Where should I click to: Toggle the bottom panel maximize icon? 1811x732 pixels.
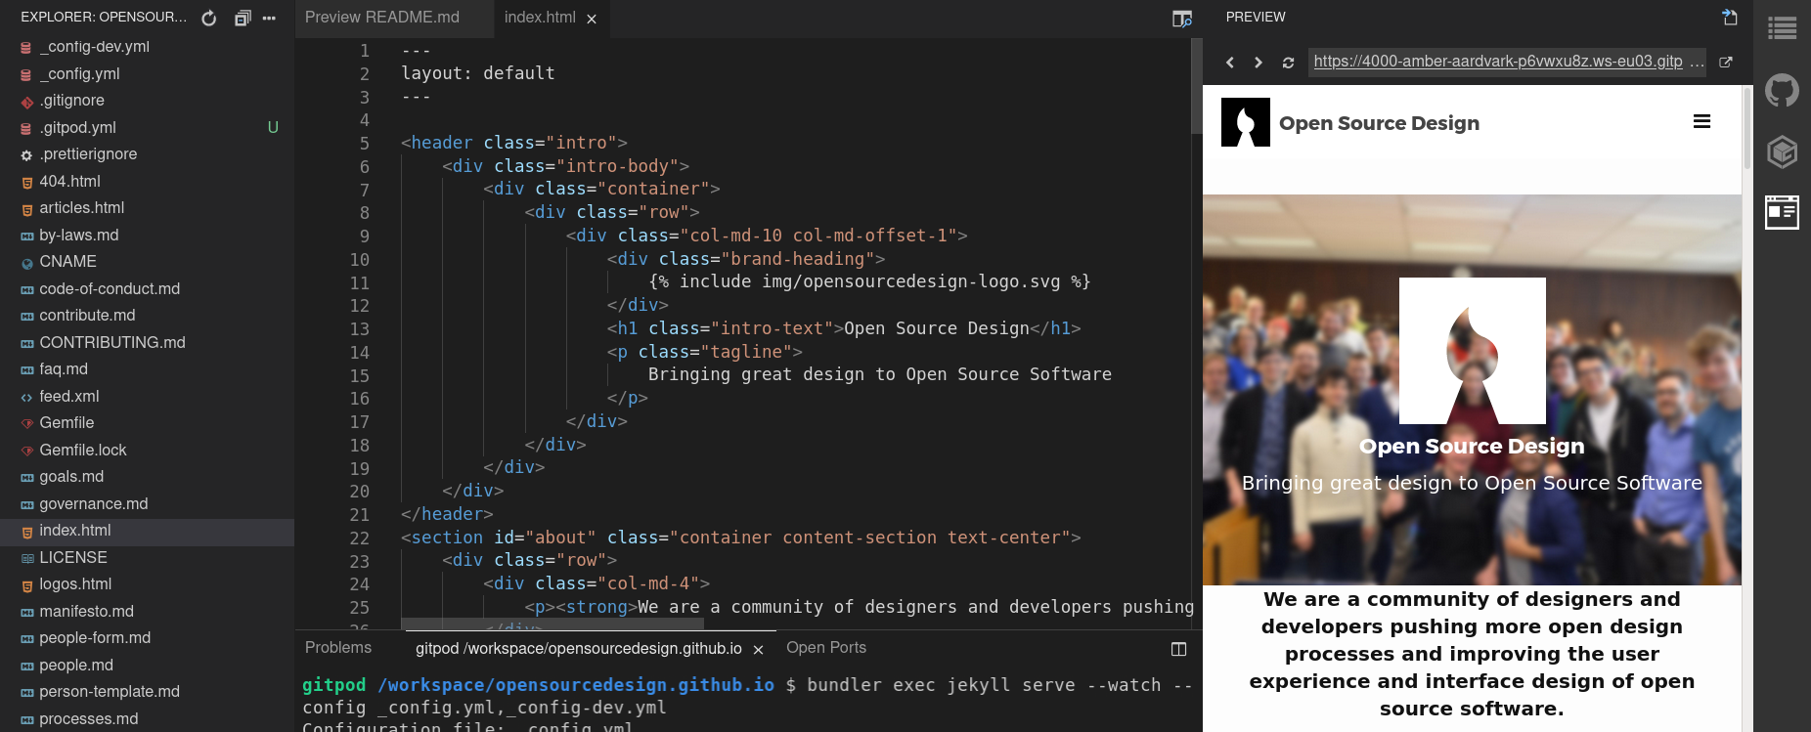coord(1179,649)
